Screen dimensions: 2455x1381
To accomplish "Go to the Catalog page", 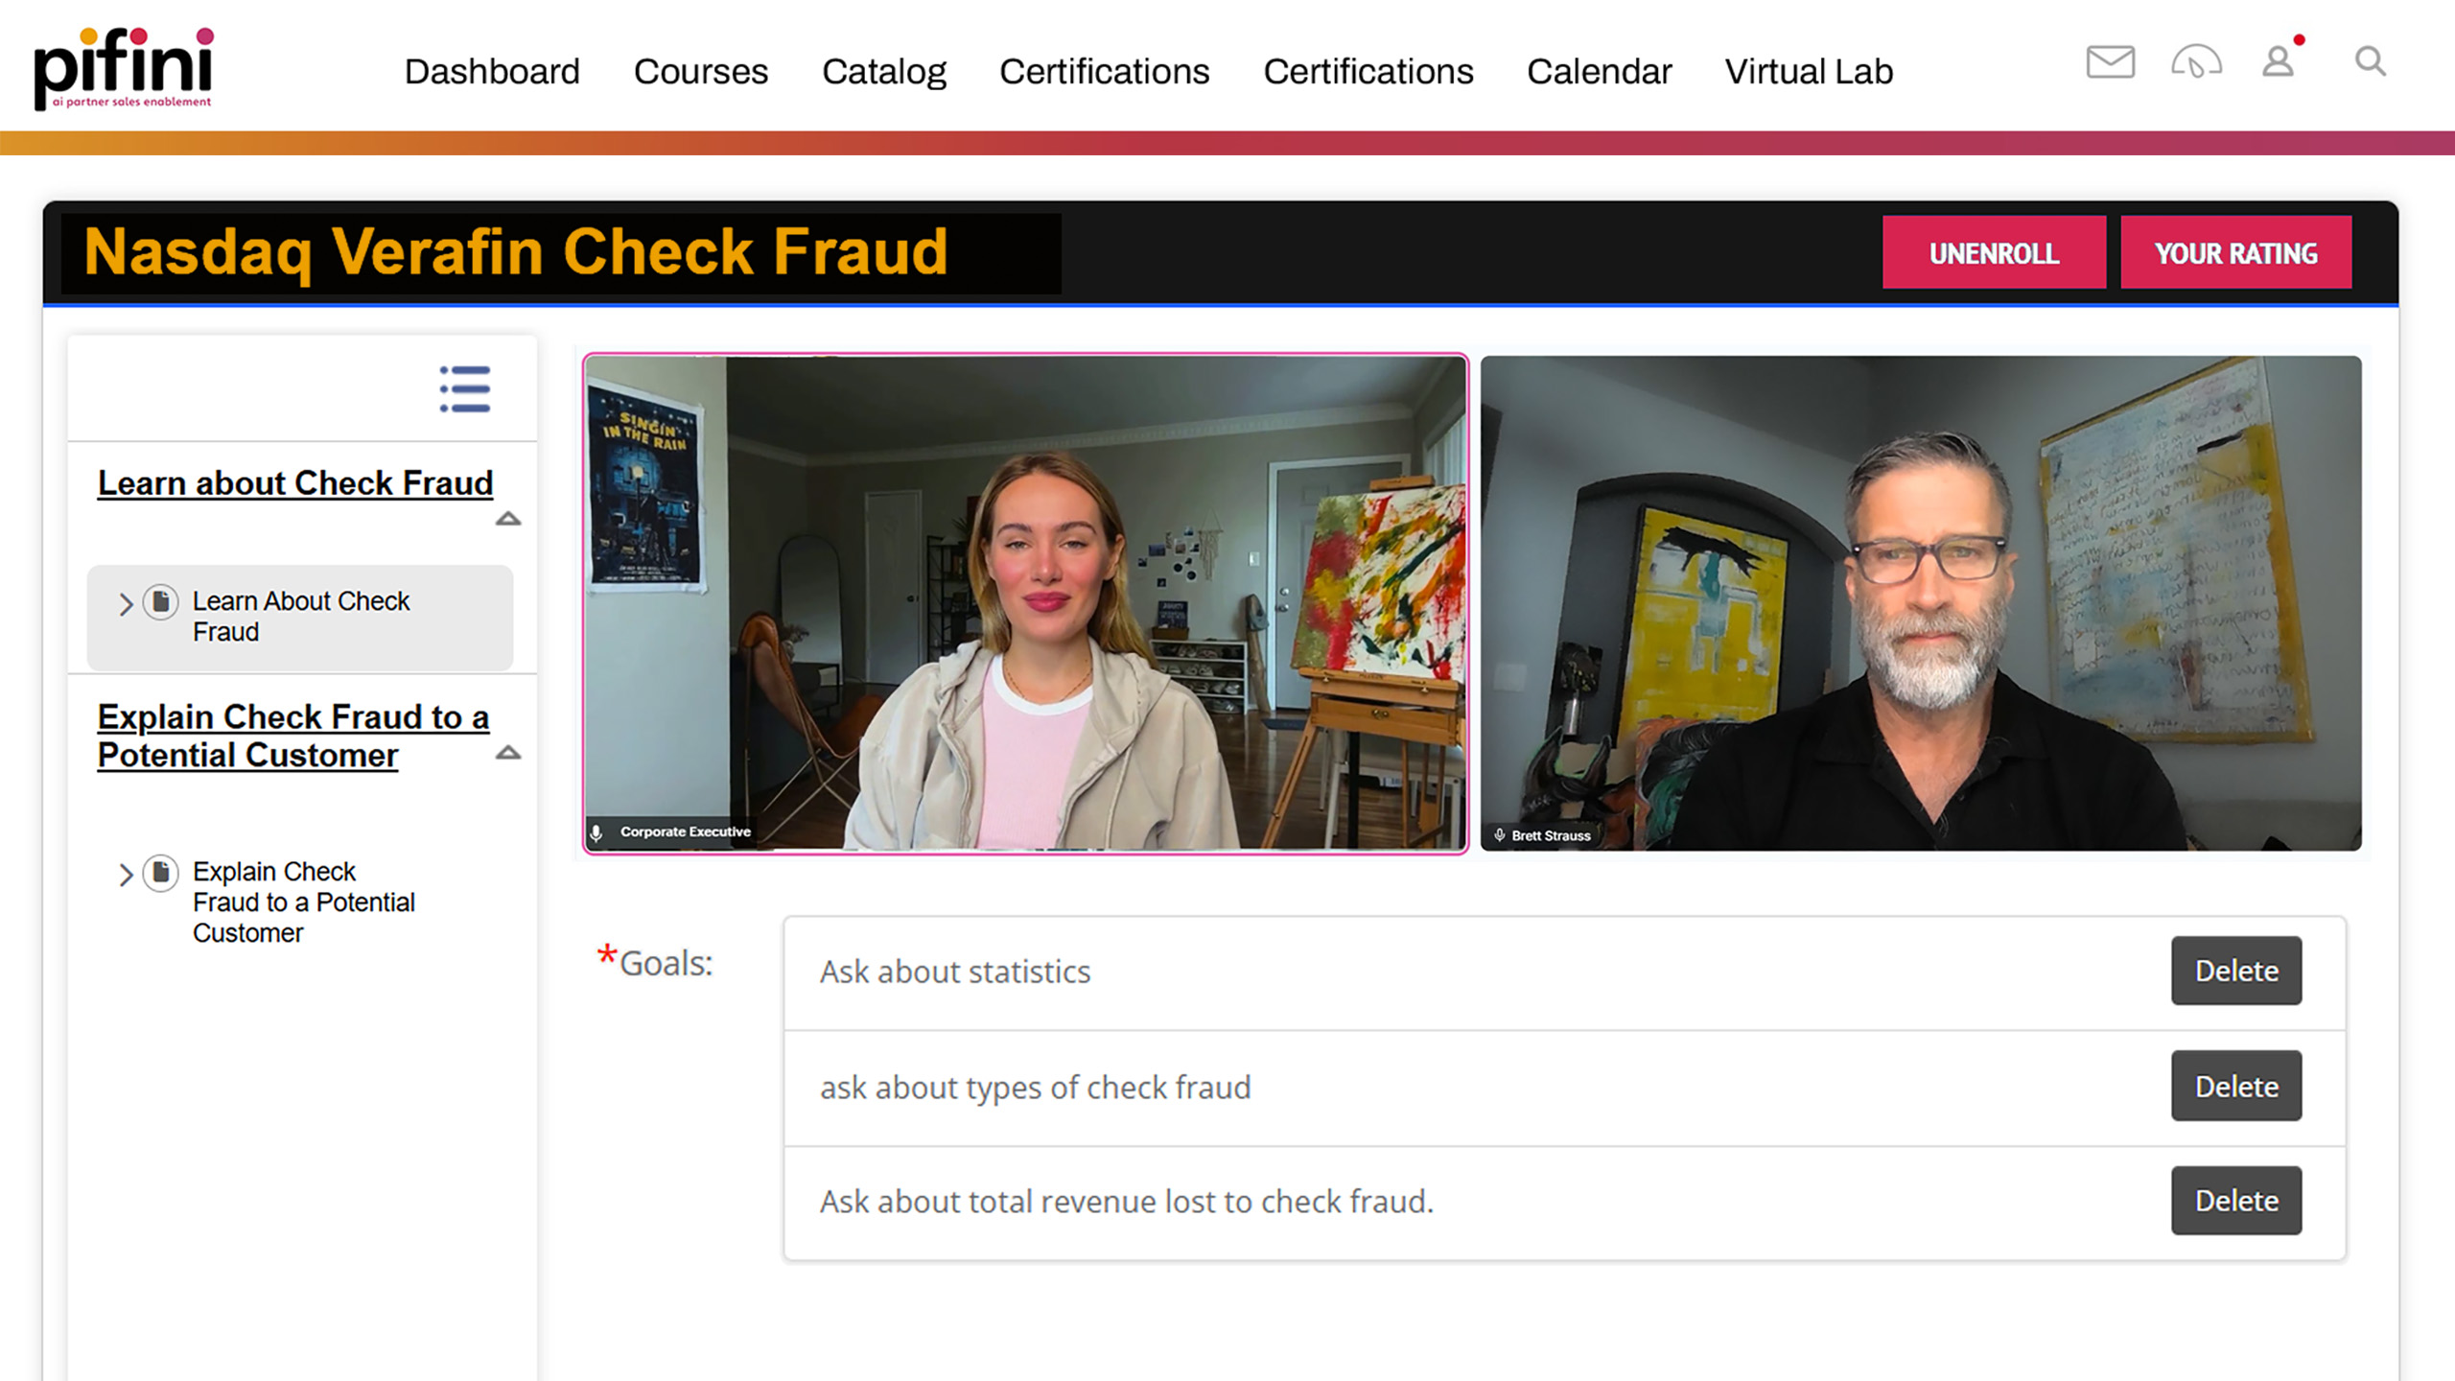I will [x=883, y=72].
